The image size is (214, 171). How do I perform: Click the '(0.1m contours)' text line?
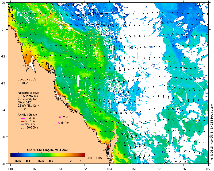28,96
